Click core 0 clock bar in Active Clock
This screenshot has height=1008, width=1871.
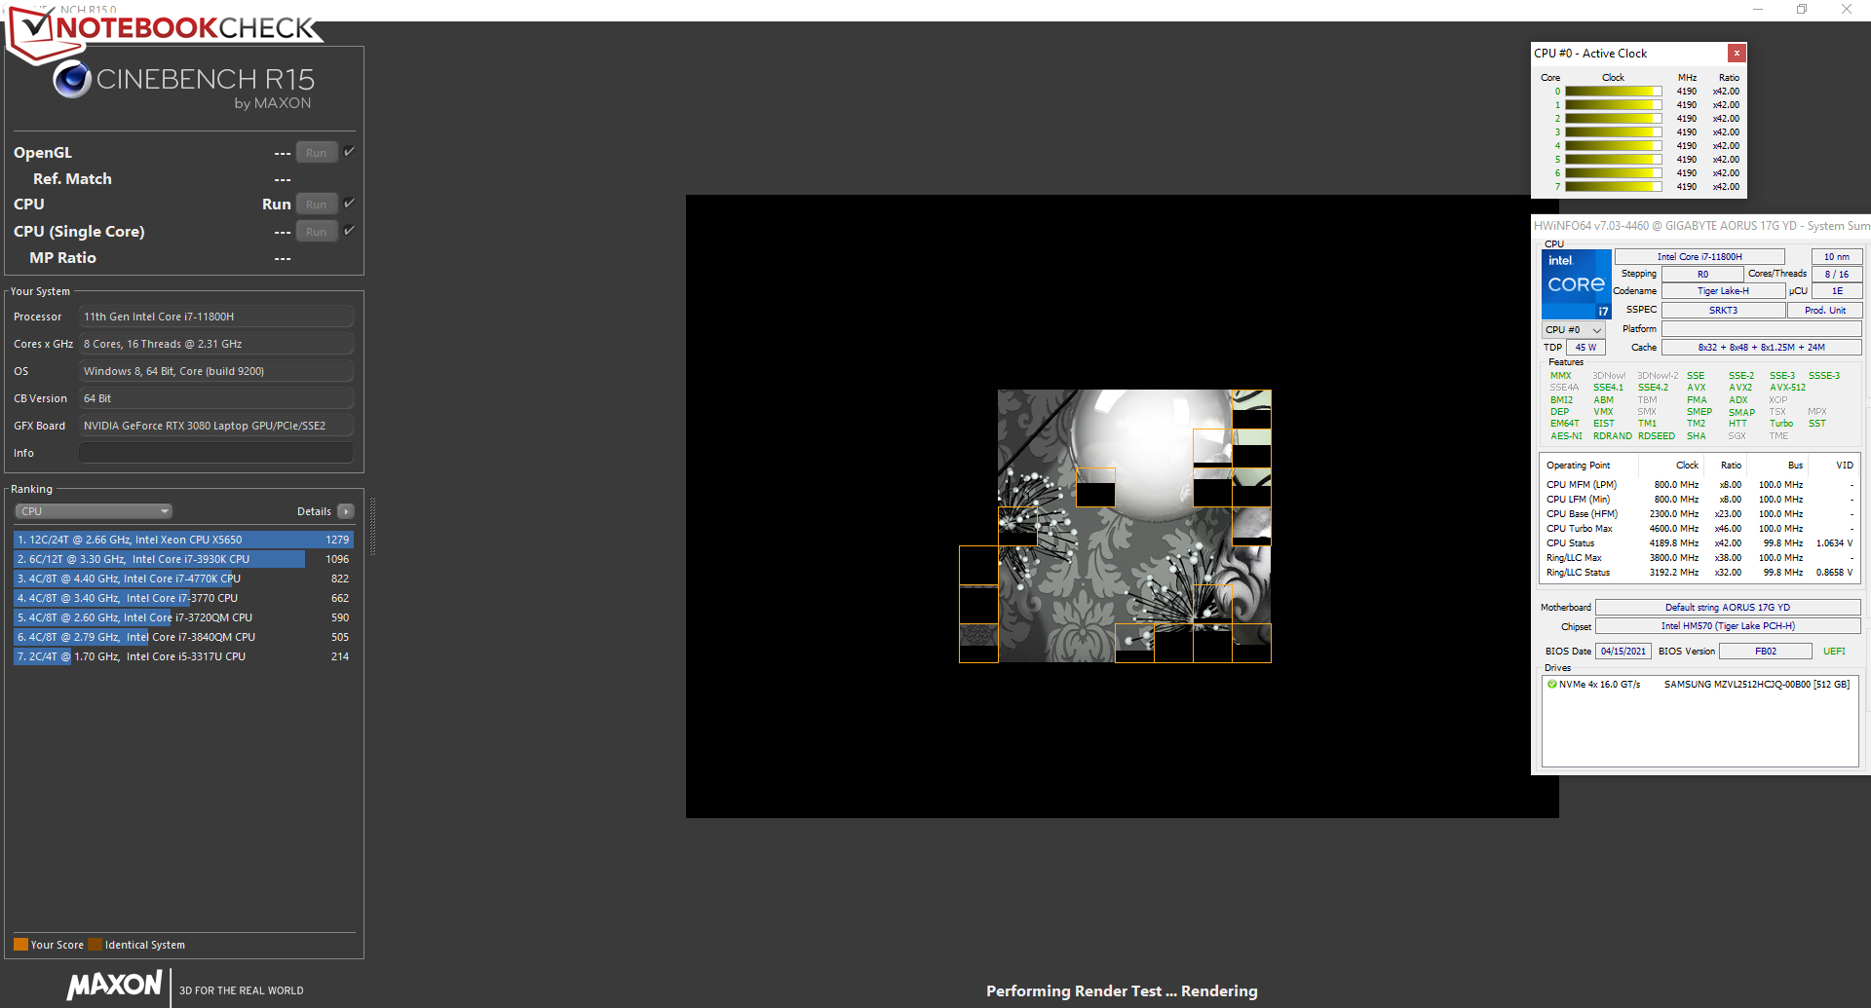1614,92
